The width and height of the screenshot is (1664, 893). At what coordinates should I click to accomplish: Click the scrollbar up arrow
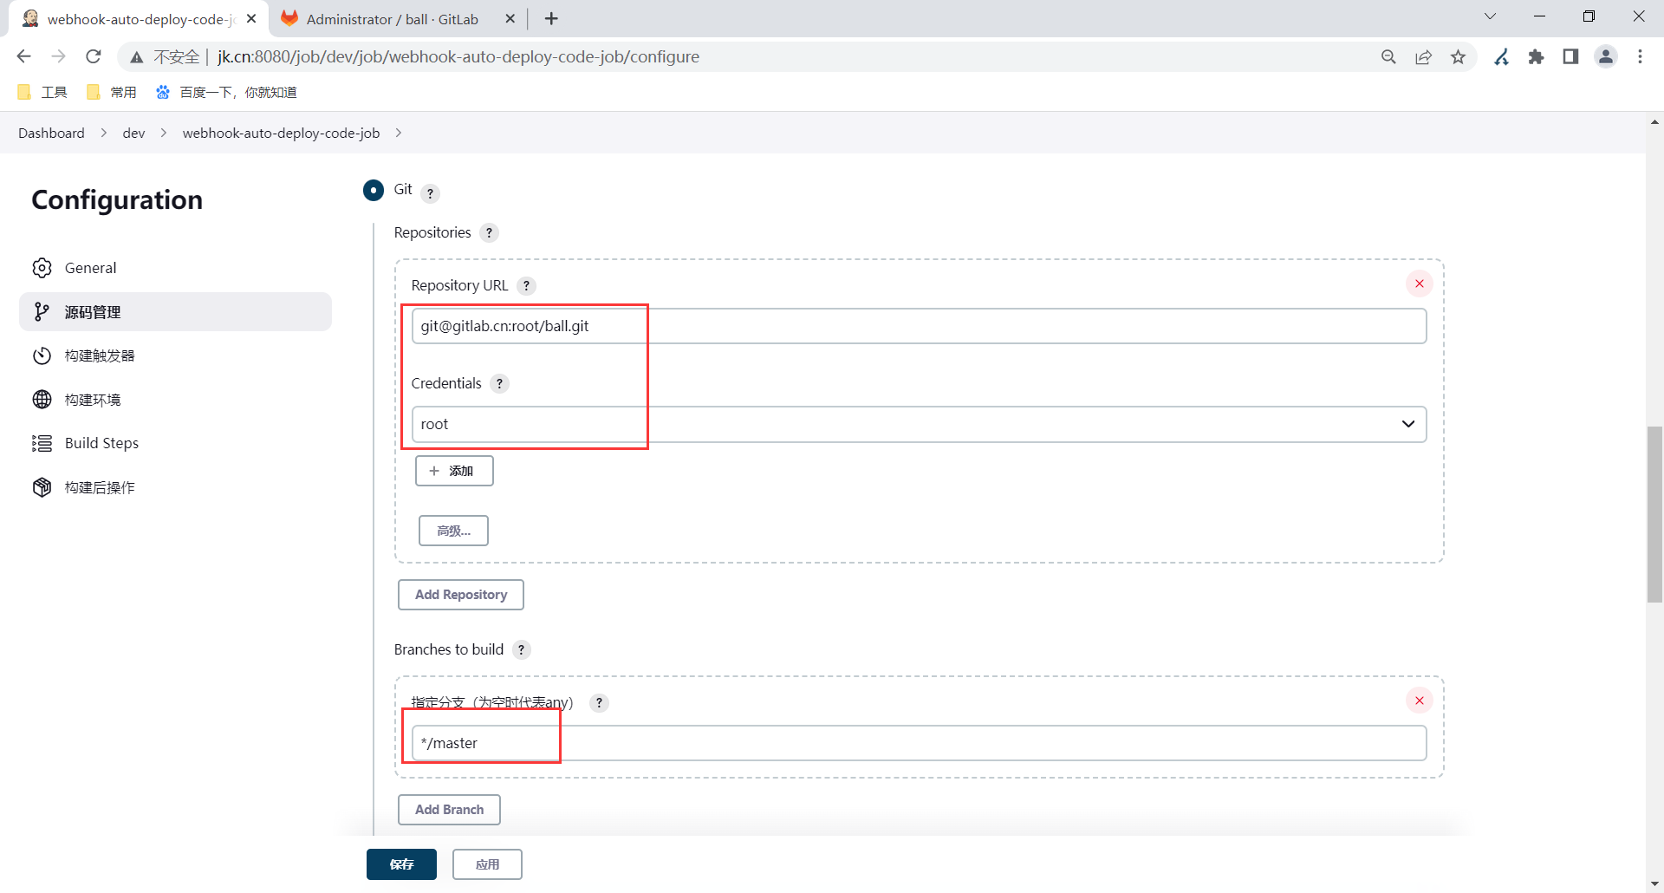[x=1654, y=122]
